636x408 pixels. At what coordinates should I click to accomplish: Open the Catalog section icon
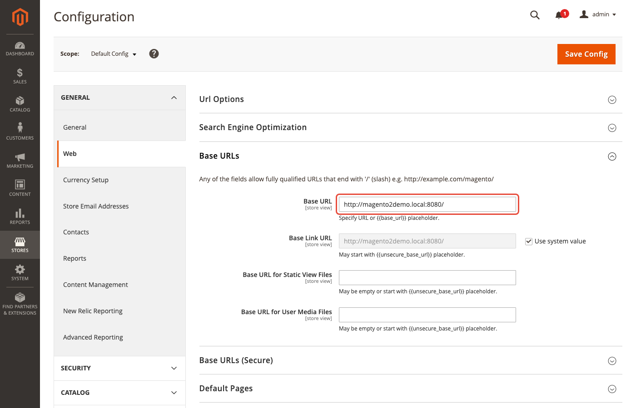click(20, 106)
